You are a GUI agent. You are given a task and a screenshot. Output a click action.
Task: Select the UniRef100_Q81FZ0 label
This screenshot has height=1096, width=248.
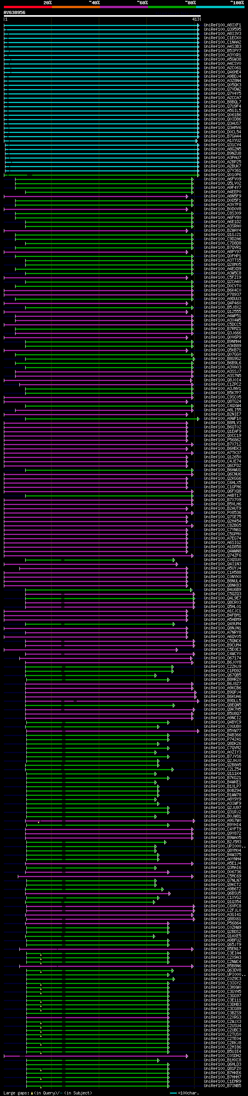pyautogui.click(x=222, y=1068)
